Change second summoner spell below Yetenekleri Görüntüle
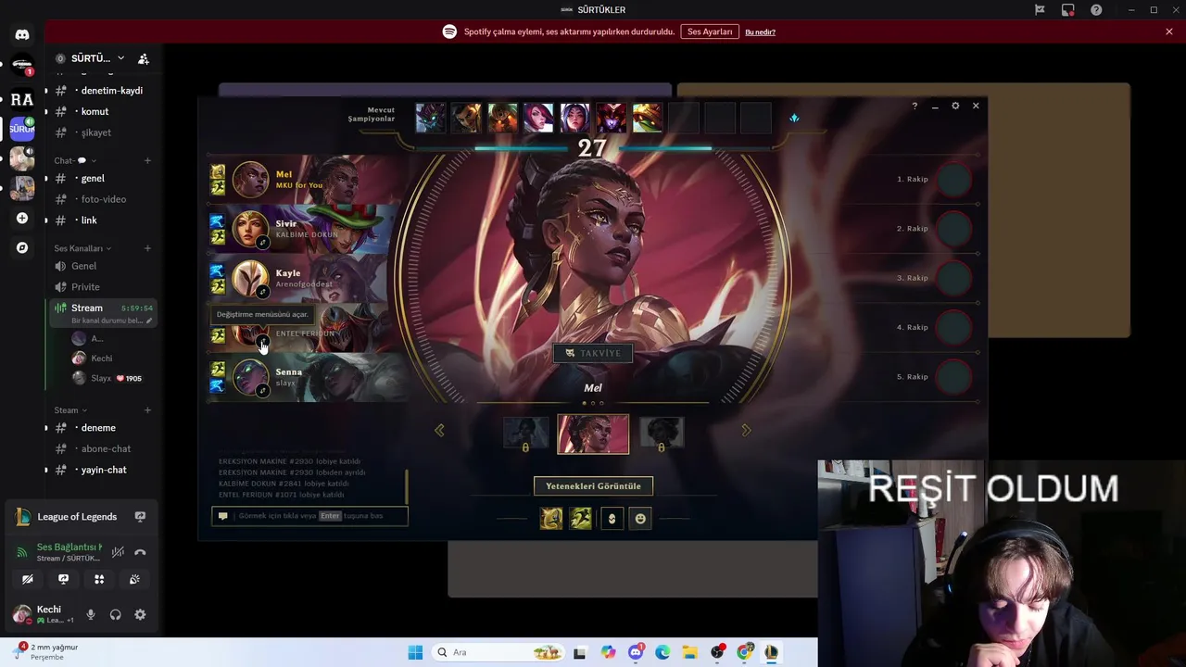Screen dimensions: 1186x667 (581, 519)
